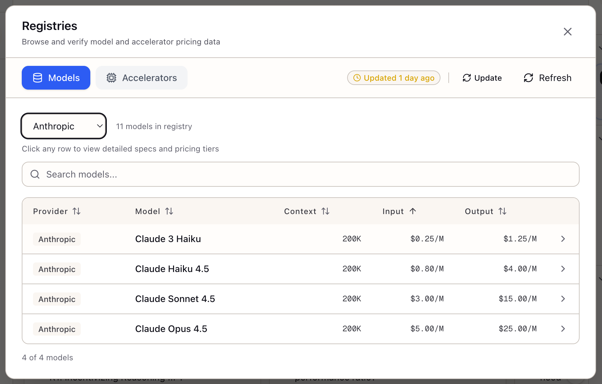Click the magnifying glass in the search bar
The width and height of the screenshot is (602, 384).
[x=35, y=174]
